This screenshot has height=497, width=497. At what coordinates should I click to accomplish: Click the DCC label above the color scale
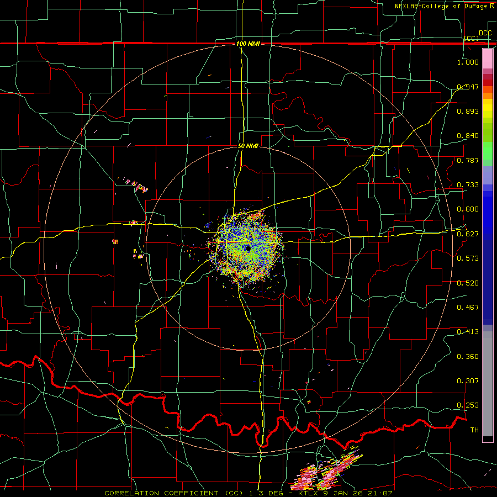(x=485, y=33)
